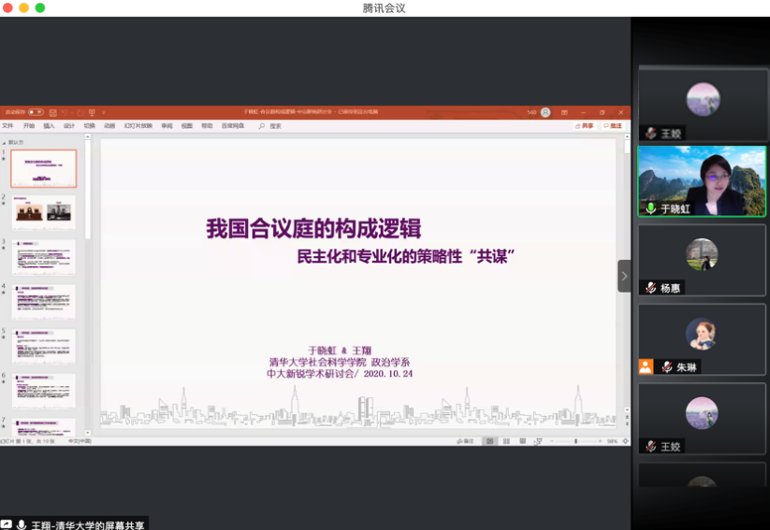
Task: Click editor scrollbar down arrow
Action: 627,409
